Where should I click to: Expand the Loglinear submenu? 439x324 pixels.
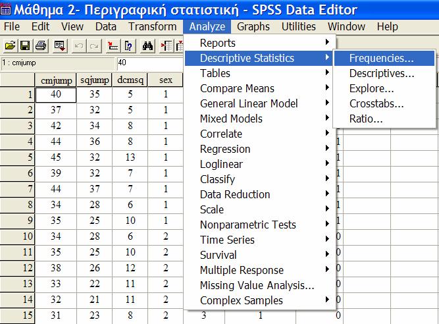[259, 164]
